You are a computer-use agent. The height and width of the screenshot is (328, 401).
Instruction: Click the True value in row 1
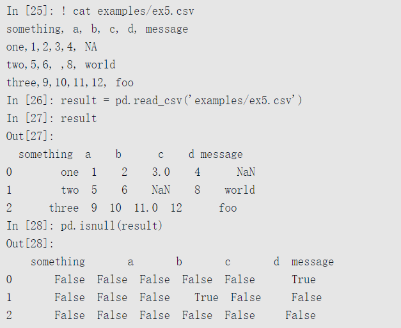[x=207, y=297]
